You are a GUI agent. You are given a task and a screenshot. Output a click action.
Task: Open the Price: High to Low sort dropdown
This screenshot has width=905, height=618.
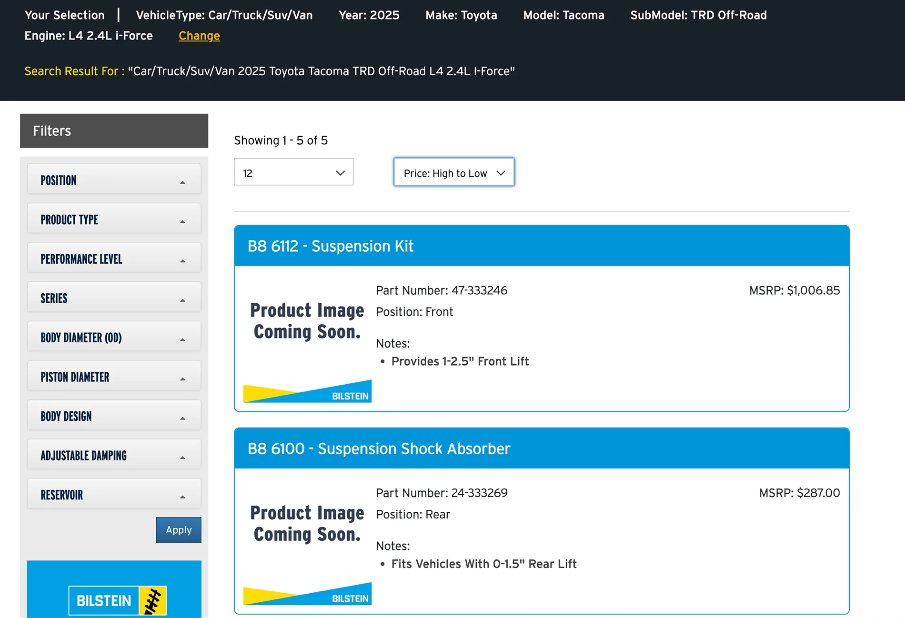click(x=453, y=172)
